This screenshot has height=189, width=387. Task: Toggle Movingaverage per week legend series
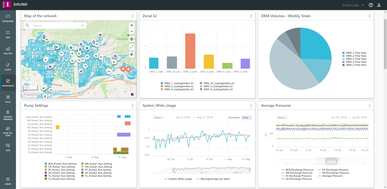(x=213, y=179)
